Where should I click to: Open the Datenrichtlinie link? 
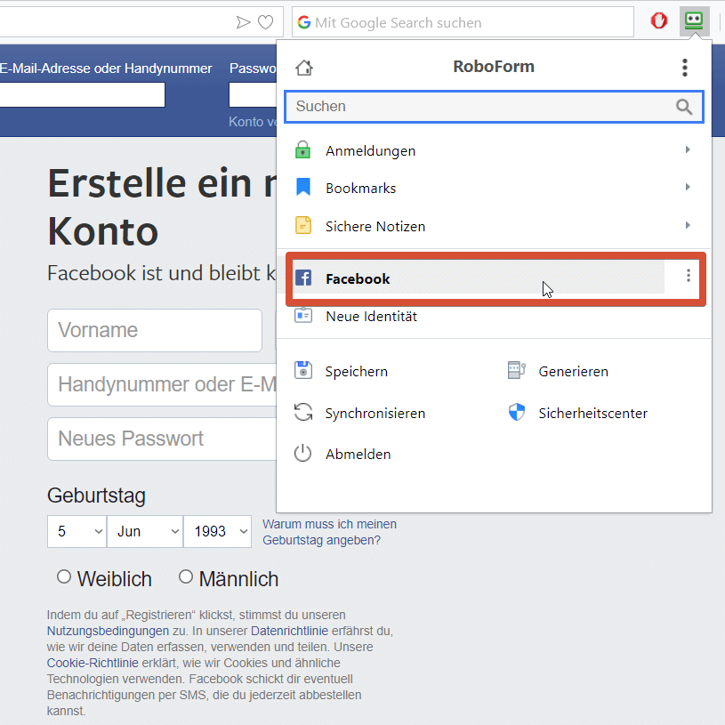click(289, 631)
